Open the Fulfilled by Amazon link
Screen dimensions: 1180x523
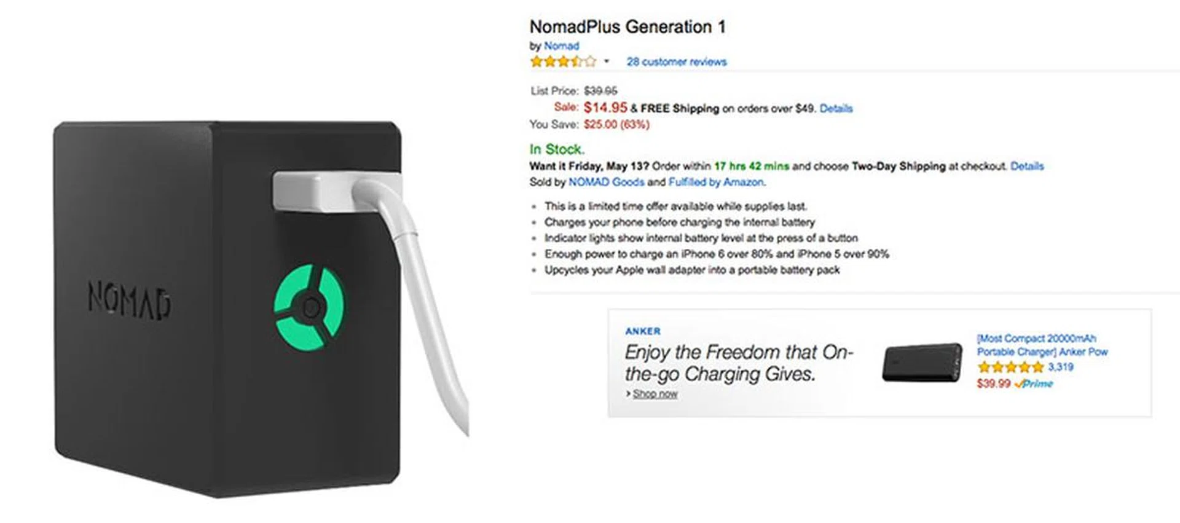pos(716,182)
